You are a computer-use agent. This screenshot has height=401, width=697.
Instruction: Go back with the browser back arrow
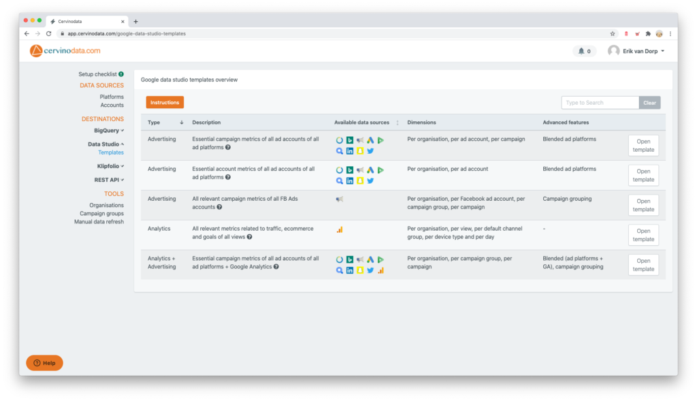(27, 34)
